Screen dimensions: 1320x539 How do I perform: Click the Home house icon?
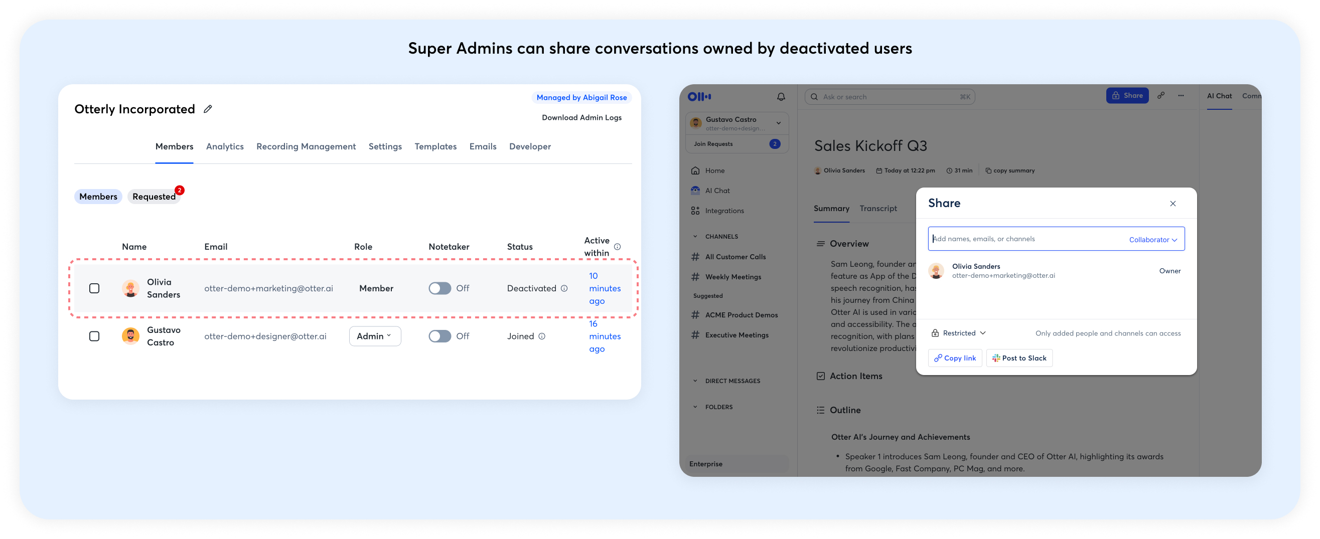point(695,170)
